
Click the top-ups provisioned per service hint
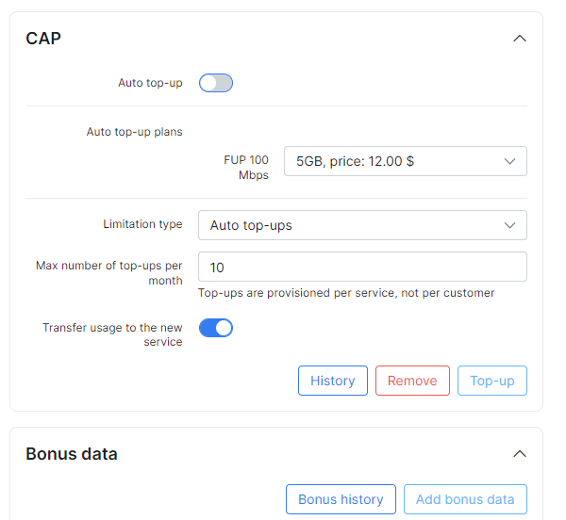coord(346,293)
